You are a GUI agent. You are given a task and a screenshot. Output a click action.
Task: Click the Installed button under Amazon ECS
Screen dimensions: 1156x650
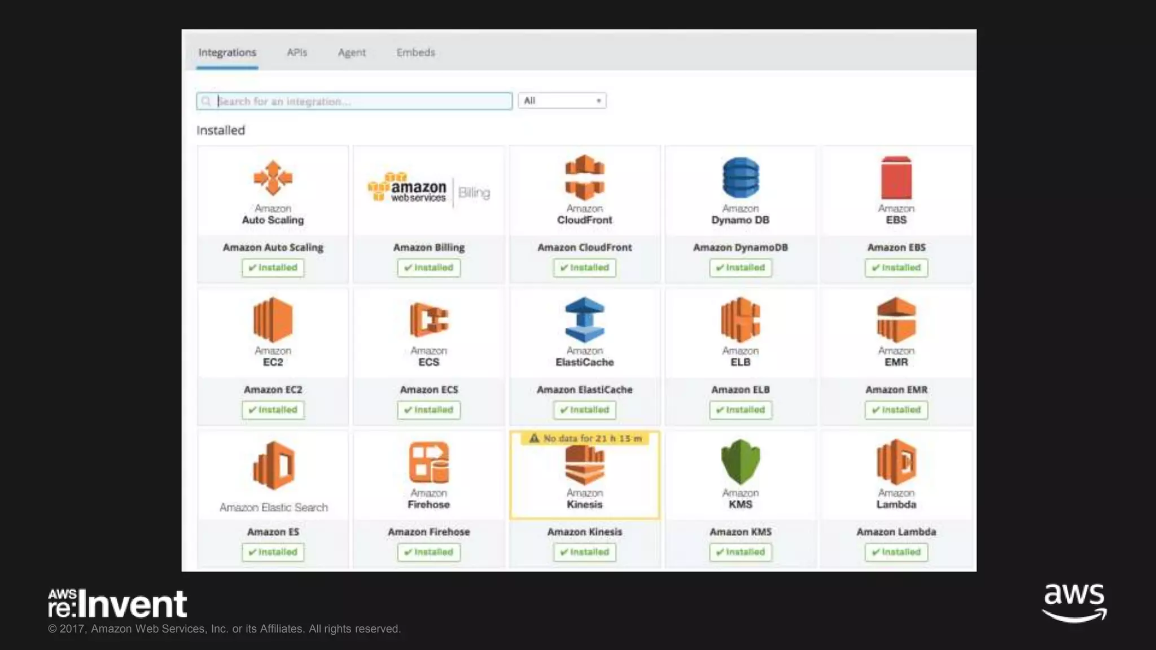tap(429, 410)
